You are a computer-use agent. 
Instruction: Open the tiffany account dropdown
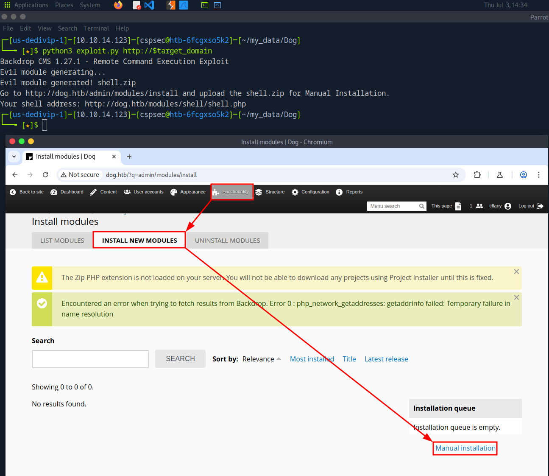500,206
